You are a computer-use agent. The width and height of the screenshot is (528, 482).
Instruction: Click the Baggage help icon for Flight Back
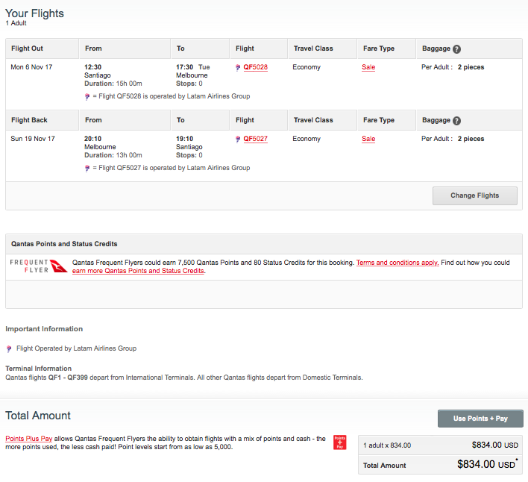point(456,121)
